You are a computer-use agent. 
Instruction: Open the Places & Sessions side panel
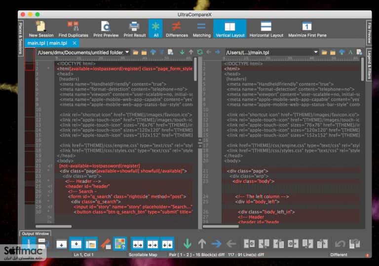pyautogui.click(x=21, y=38)
